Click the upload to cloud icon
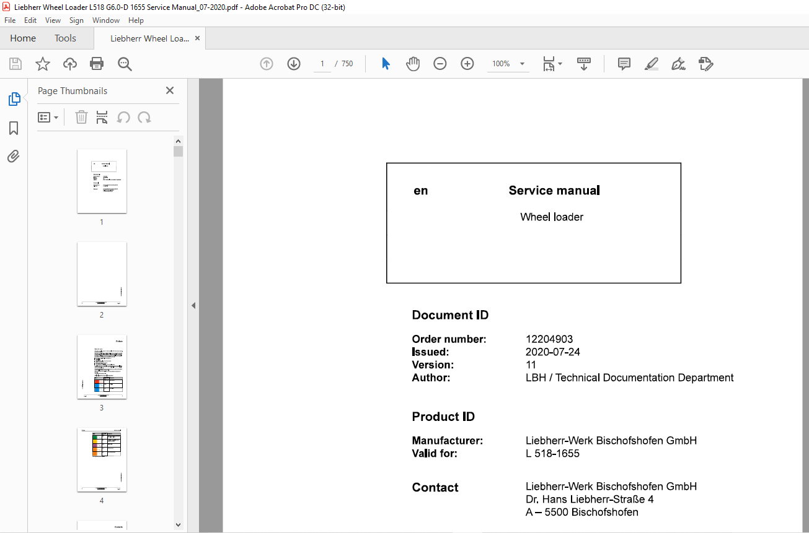 pyautogui.click(x=70, y=64)
